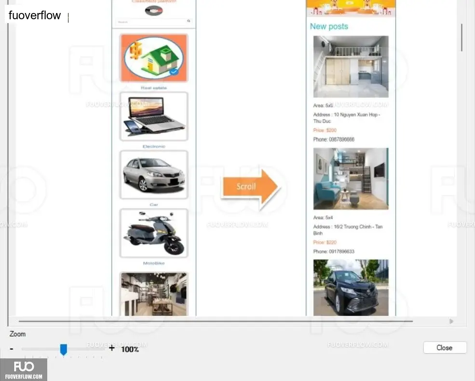The image size is (475, 381).
Task: Click the orange banner above New posts
Action: tap(351, 8)
